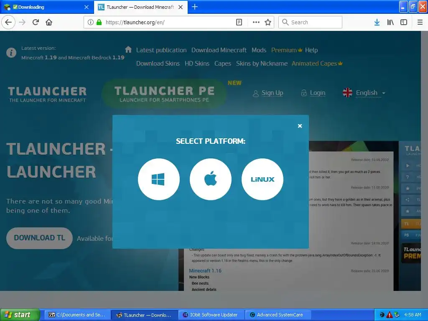The image size is (428, 321).
Task: Open the Premium menu item
Action: click(287, 50)
